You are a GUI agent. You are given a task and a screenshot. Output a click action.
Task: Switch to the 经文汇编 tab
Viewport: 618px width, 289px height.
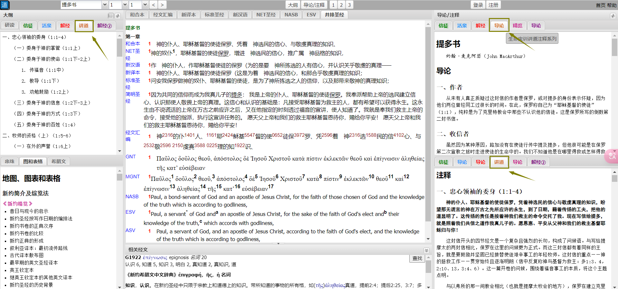click(x=163, y=15)
